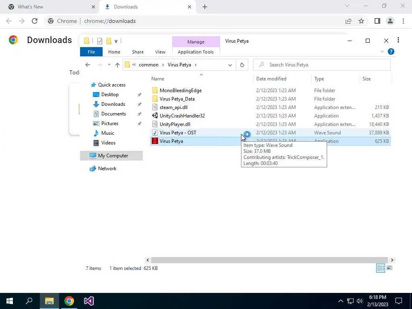Click the Properties quick access toolbar icon

tap(100, 41)
